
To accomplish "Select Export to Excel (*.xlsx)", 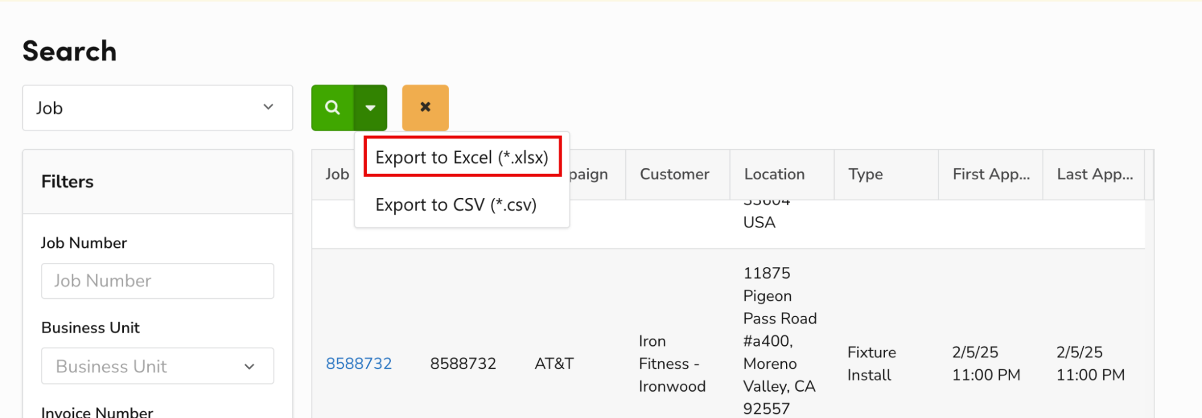I will (462, 157).
